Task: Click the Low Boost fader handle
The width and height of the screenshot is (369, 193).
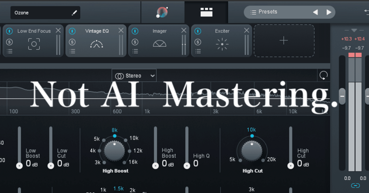Action: 19,166
